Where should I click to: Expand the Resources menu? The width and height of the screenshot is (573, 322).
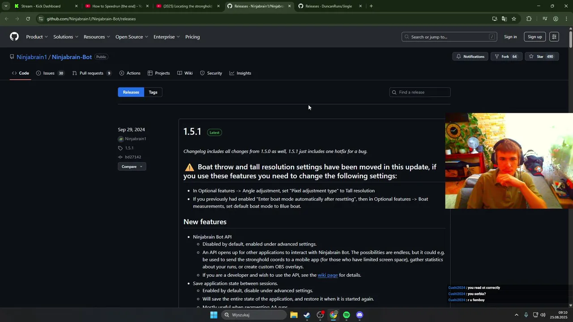click(97, 37)
